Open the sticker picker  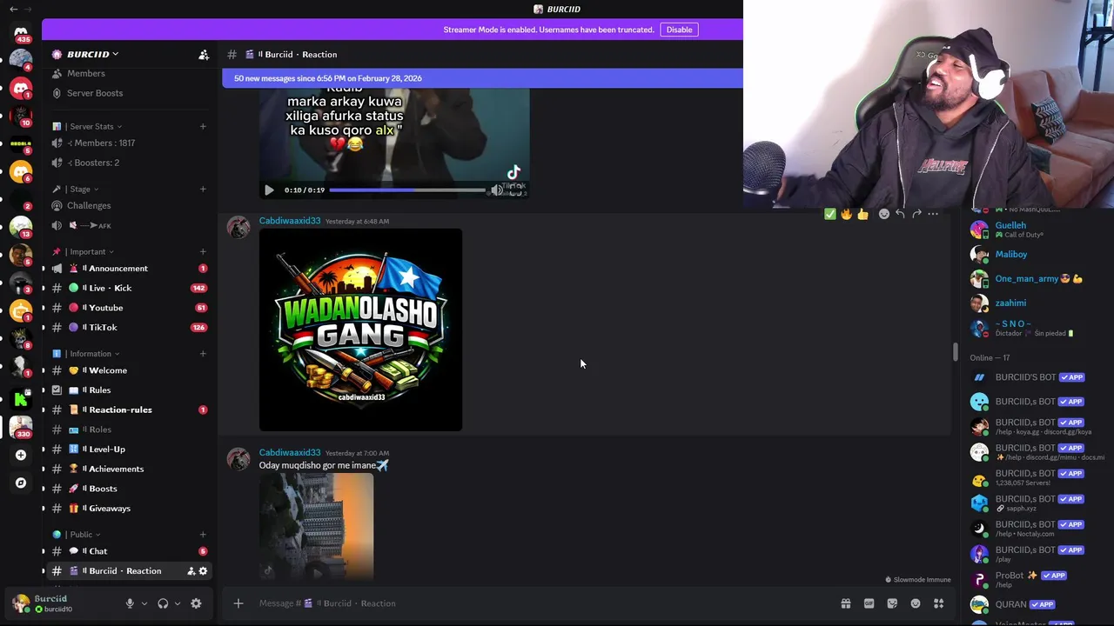pyautogui.click(x=892, y=603)
